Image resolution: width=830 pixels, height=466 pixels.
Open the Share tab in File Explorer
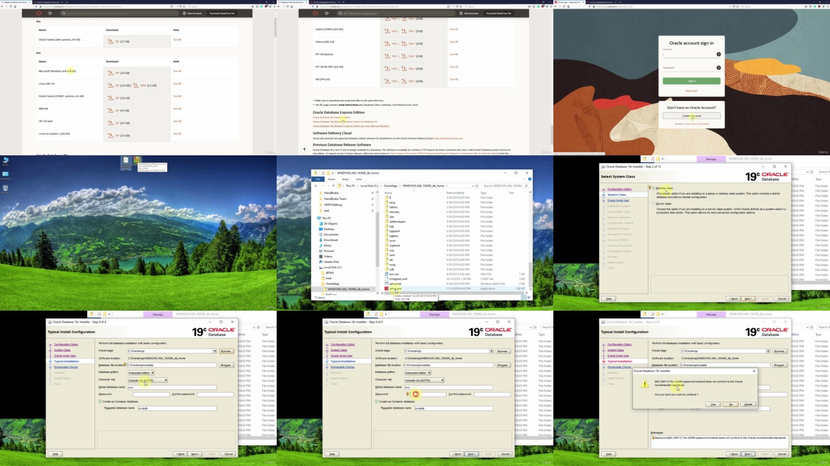(x=345, y=179)
